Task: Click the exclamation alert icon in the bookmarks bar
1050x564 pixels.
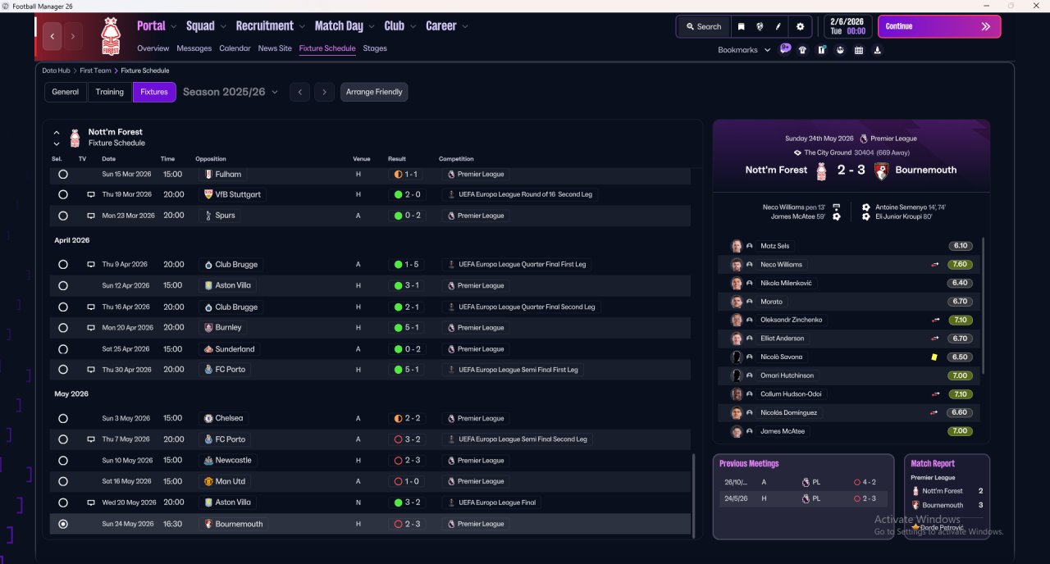Action: click(x=821, y=50)
